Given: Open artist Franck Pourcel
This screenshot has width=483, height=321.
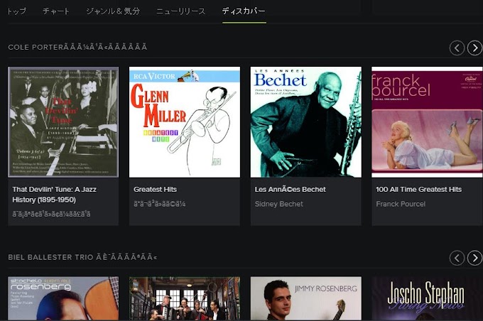Looking at the screenshot, I should coord(401,204).
